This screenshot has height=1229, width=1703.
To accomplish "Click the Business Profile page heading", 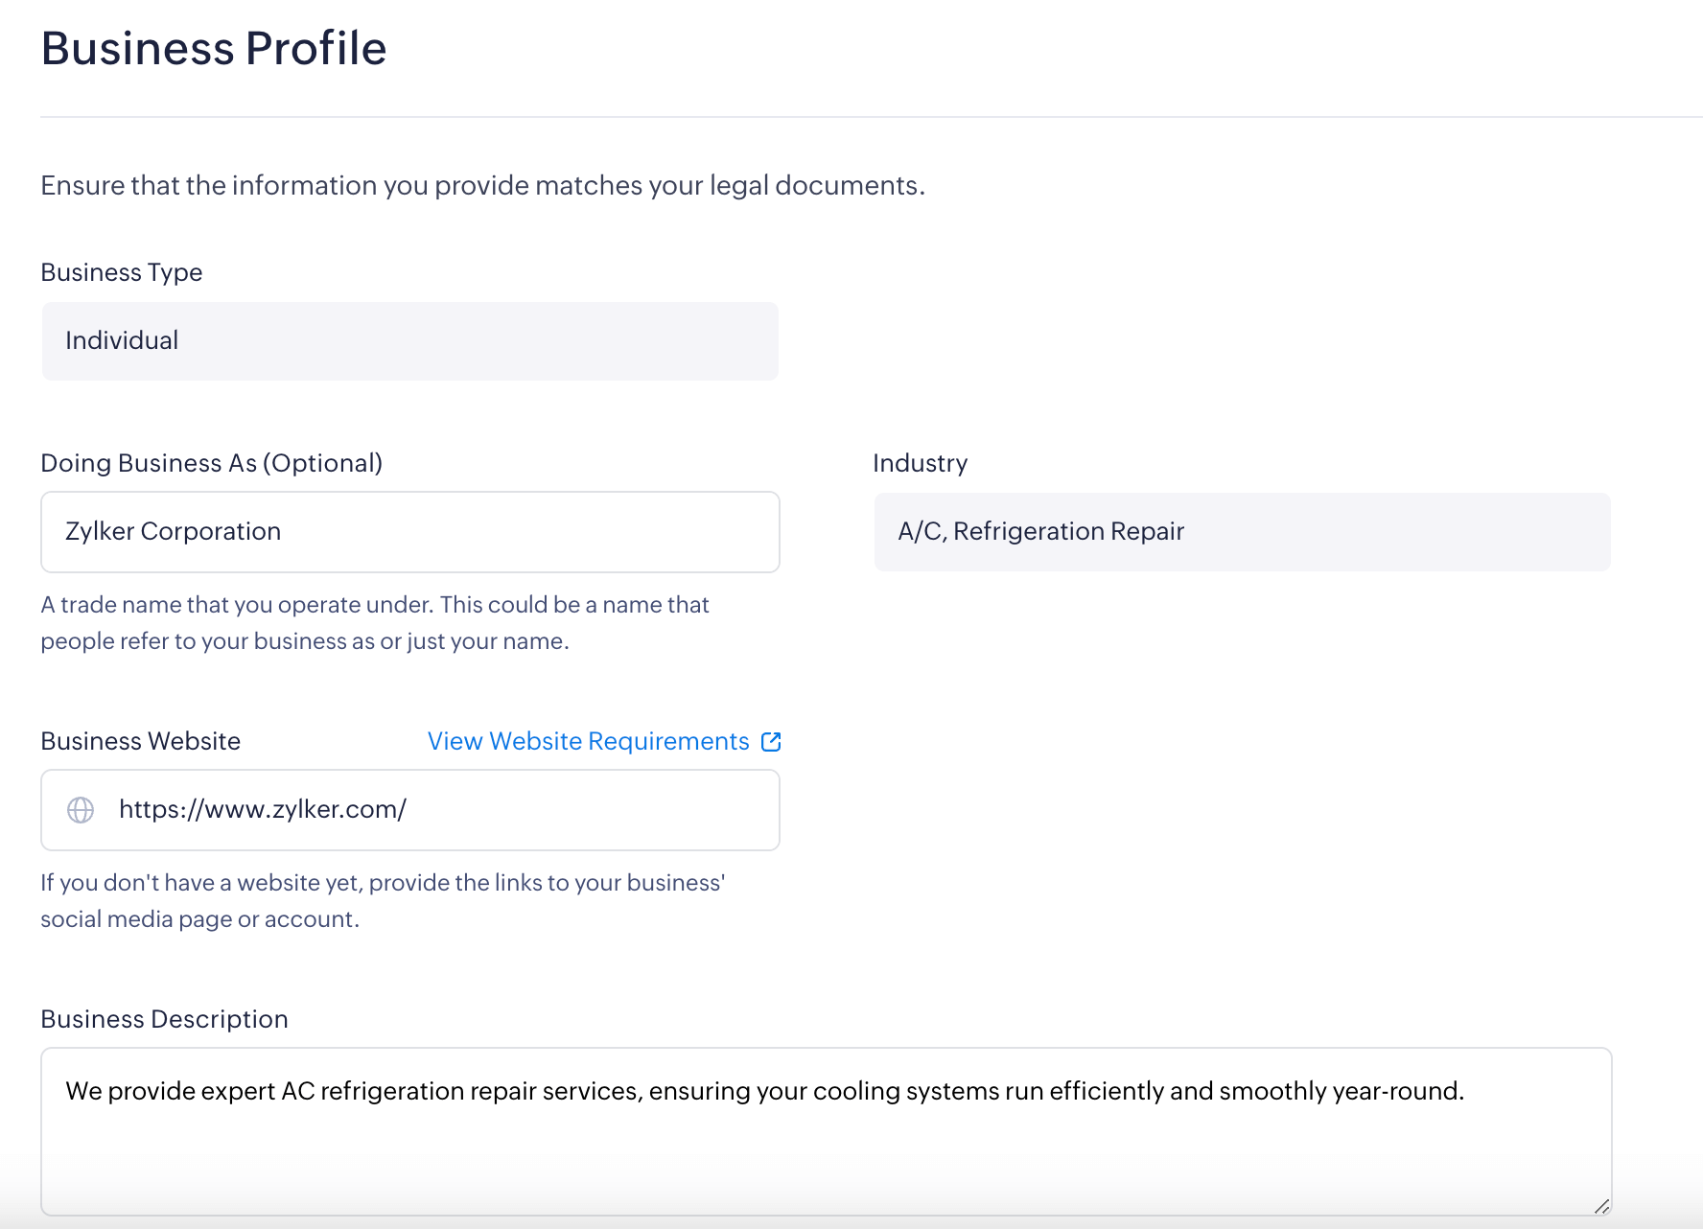I will click(214, 48).
